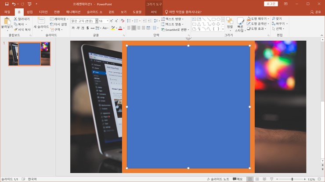Click Find (찾기) magnifier
This screenshot has width=325, height=182.
click(277, 18)
